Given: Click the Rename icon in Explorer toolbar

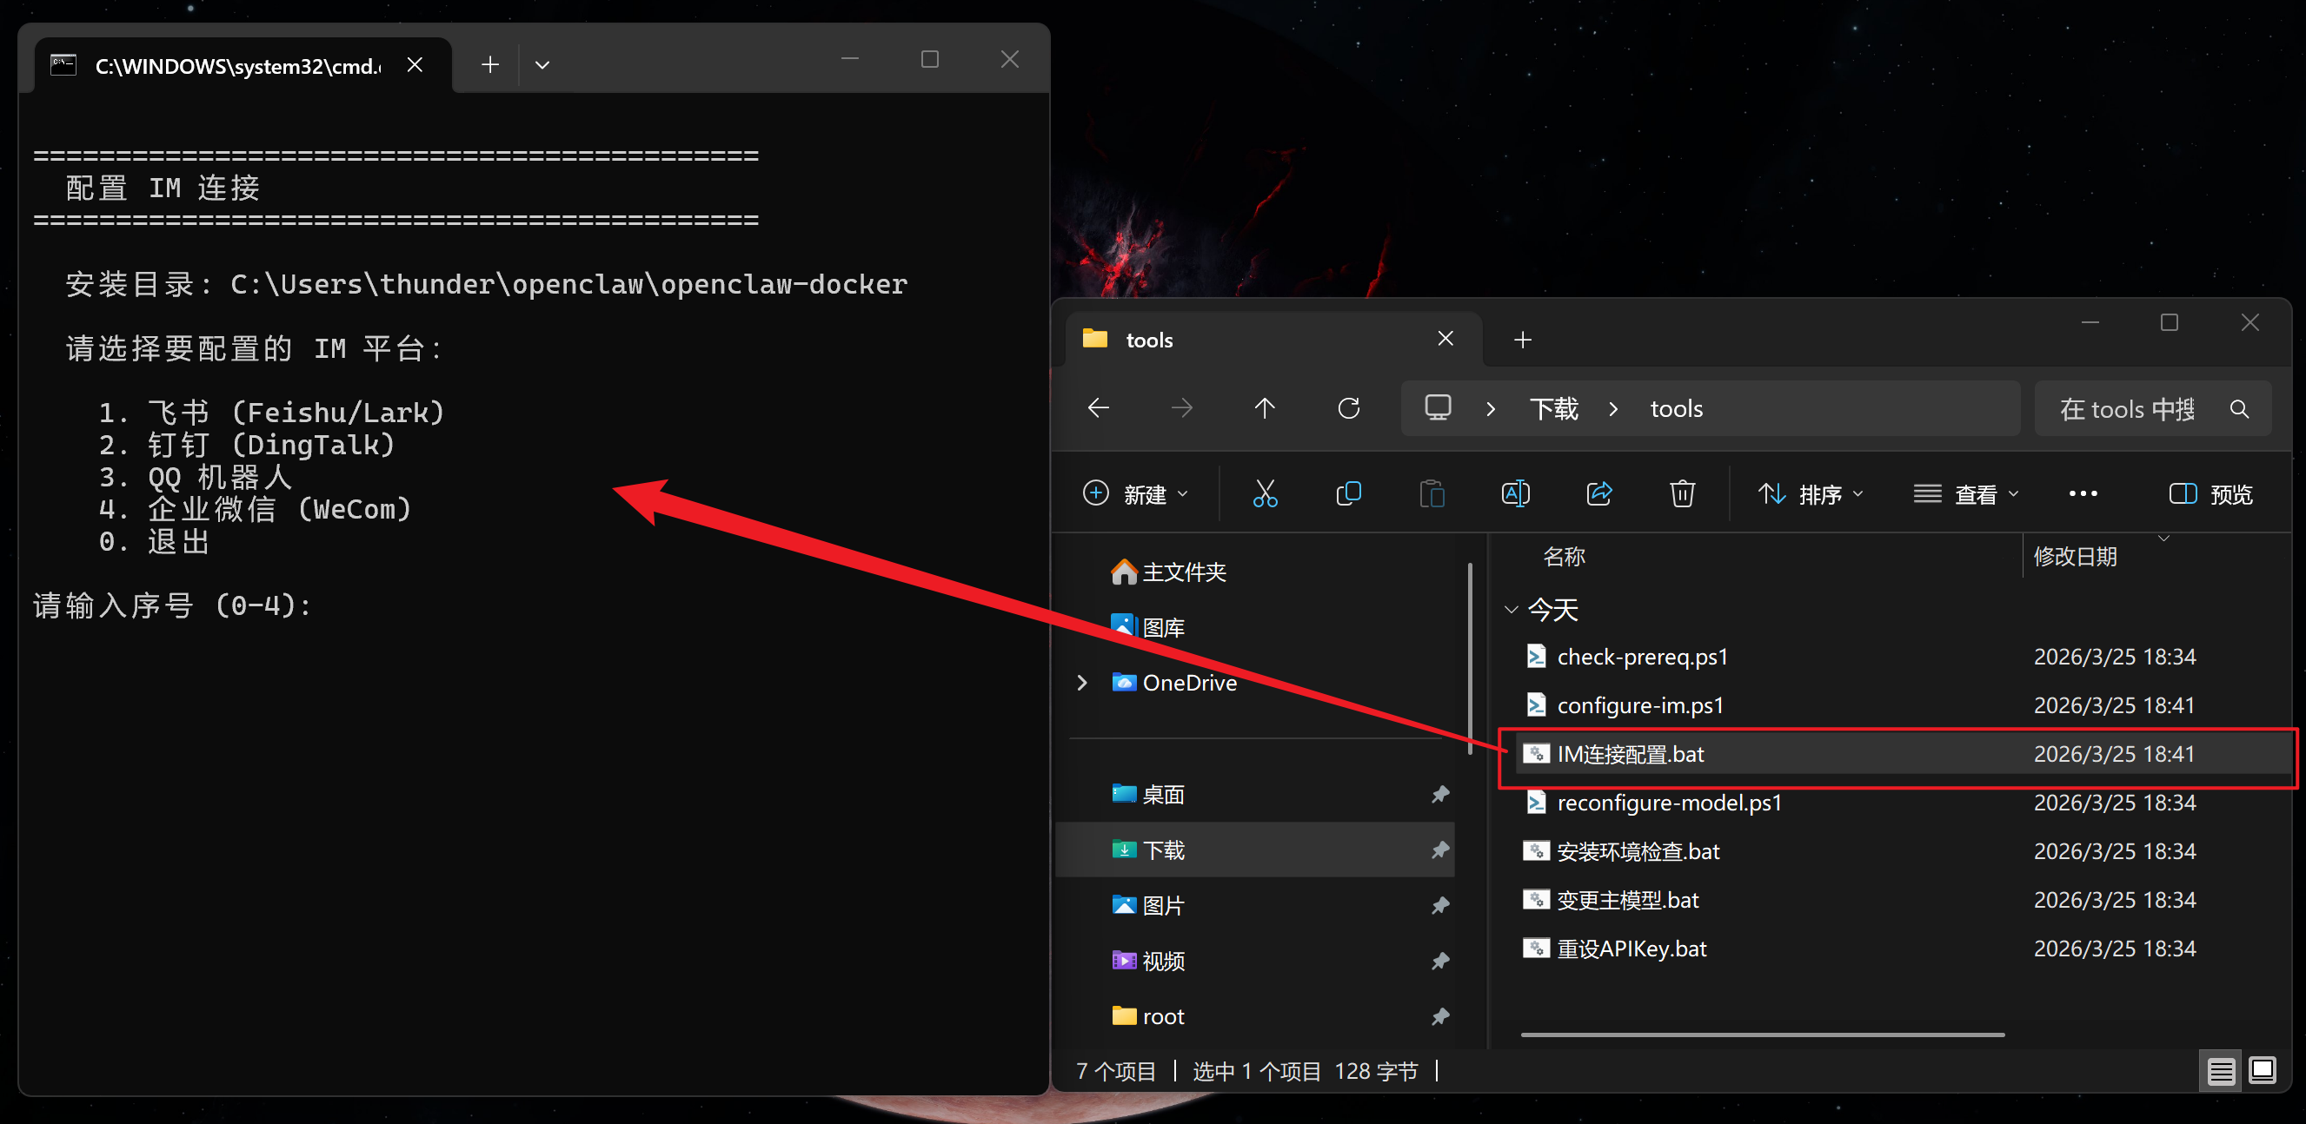Looking at the screenshot, I should [x=1515, y=493].
